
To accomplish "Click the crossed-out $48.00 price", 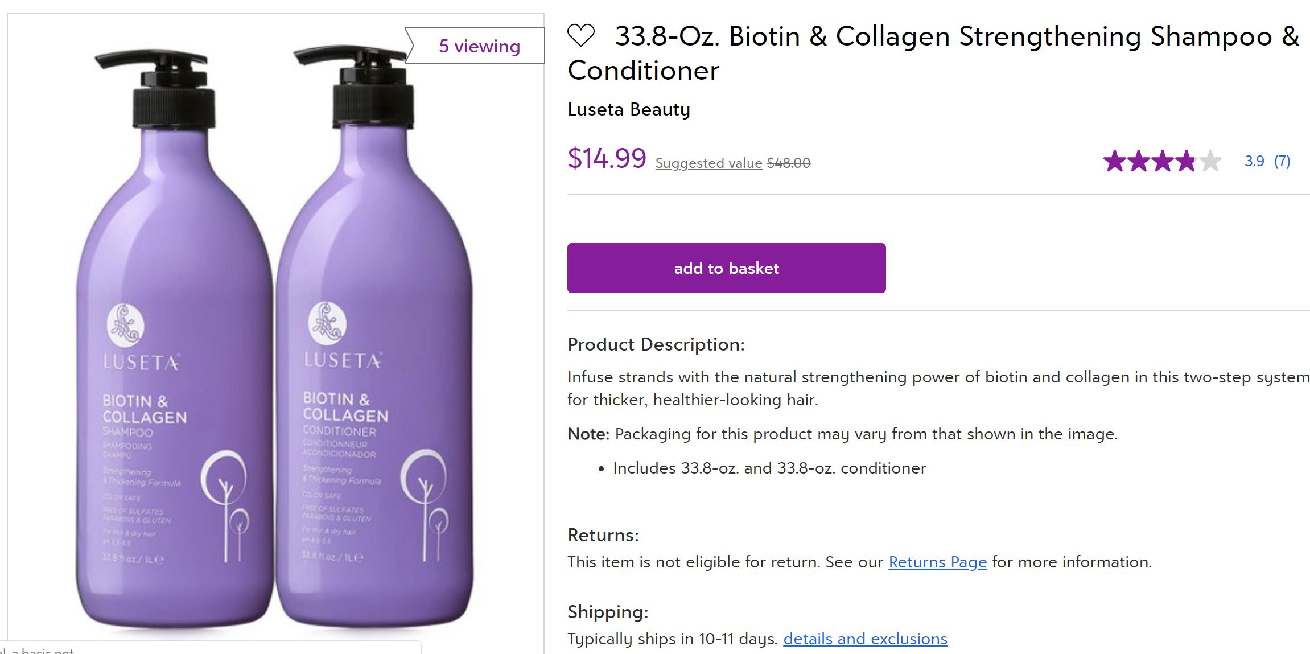I will [789, 163].
